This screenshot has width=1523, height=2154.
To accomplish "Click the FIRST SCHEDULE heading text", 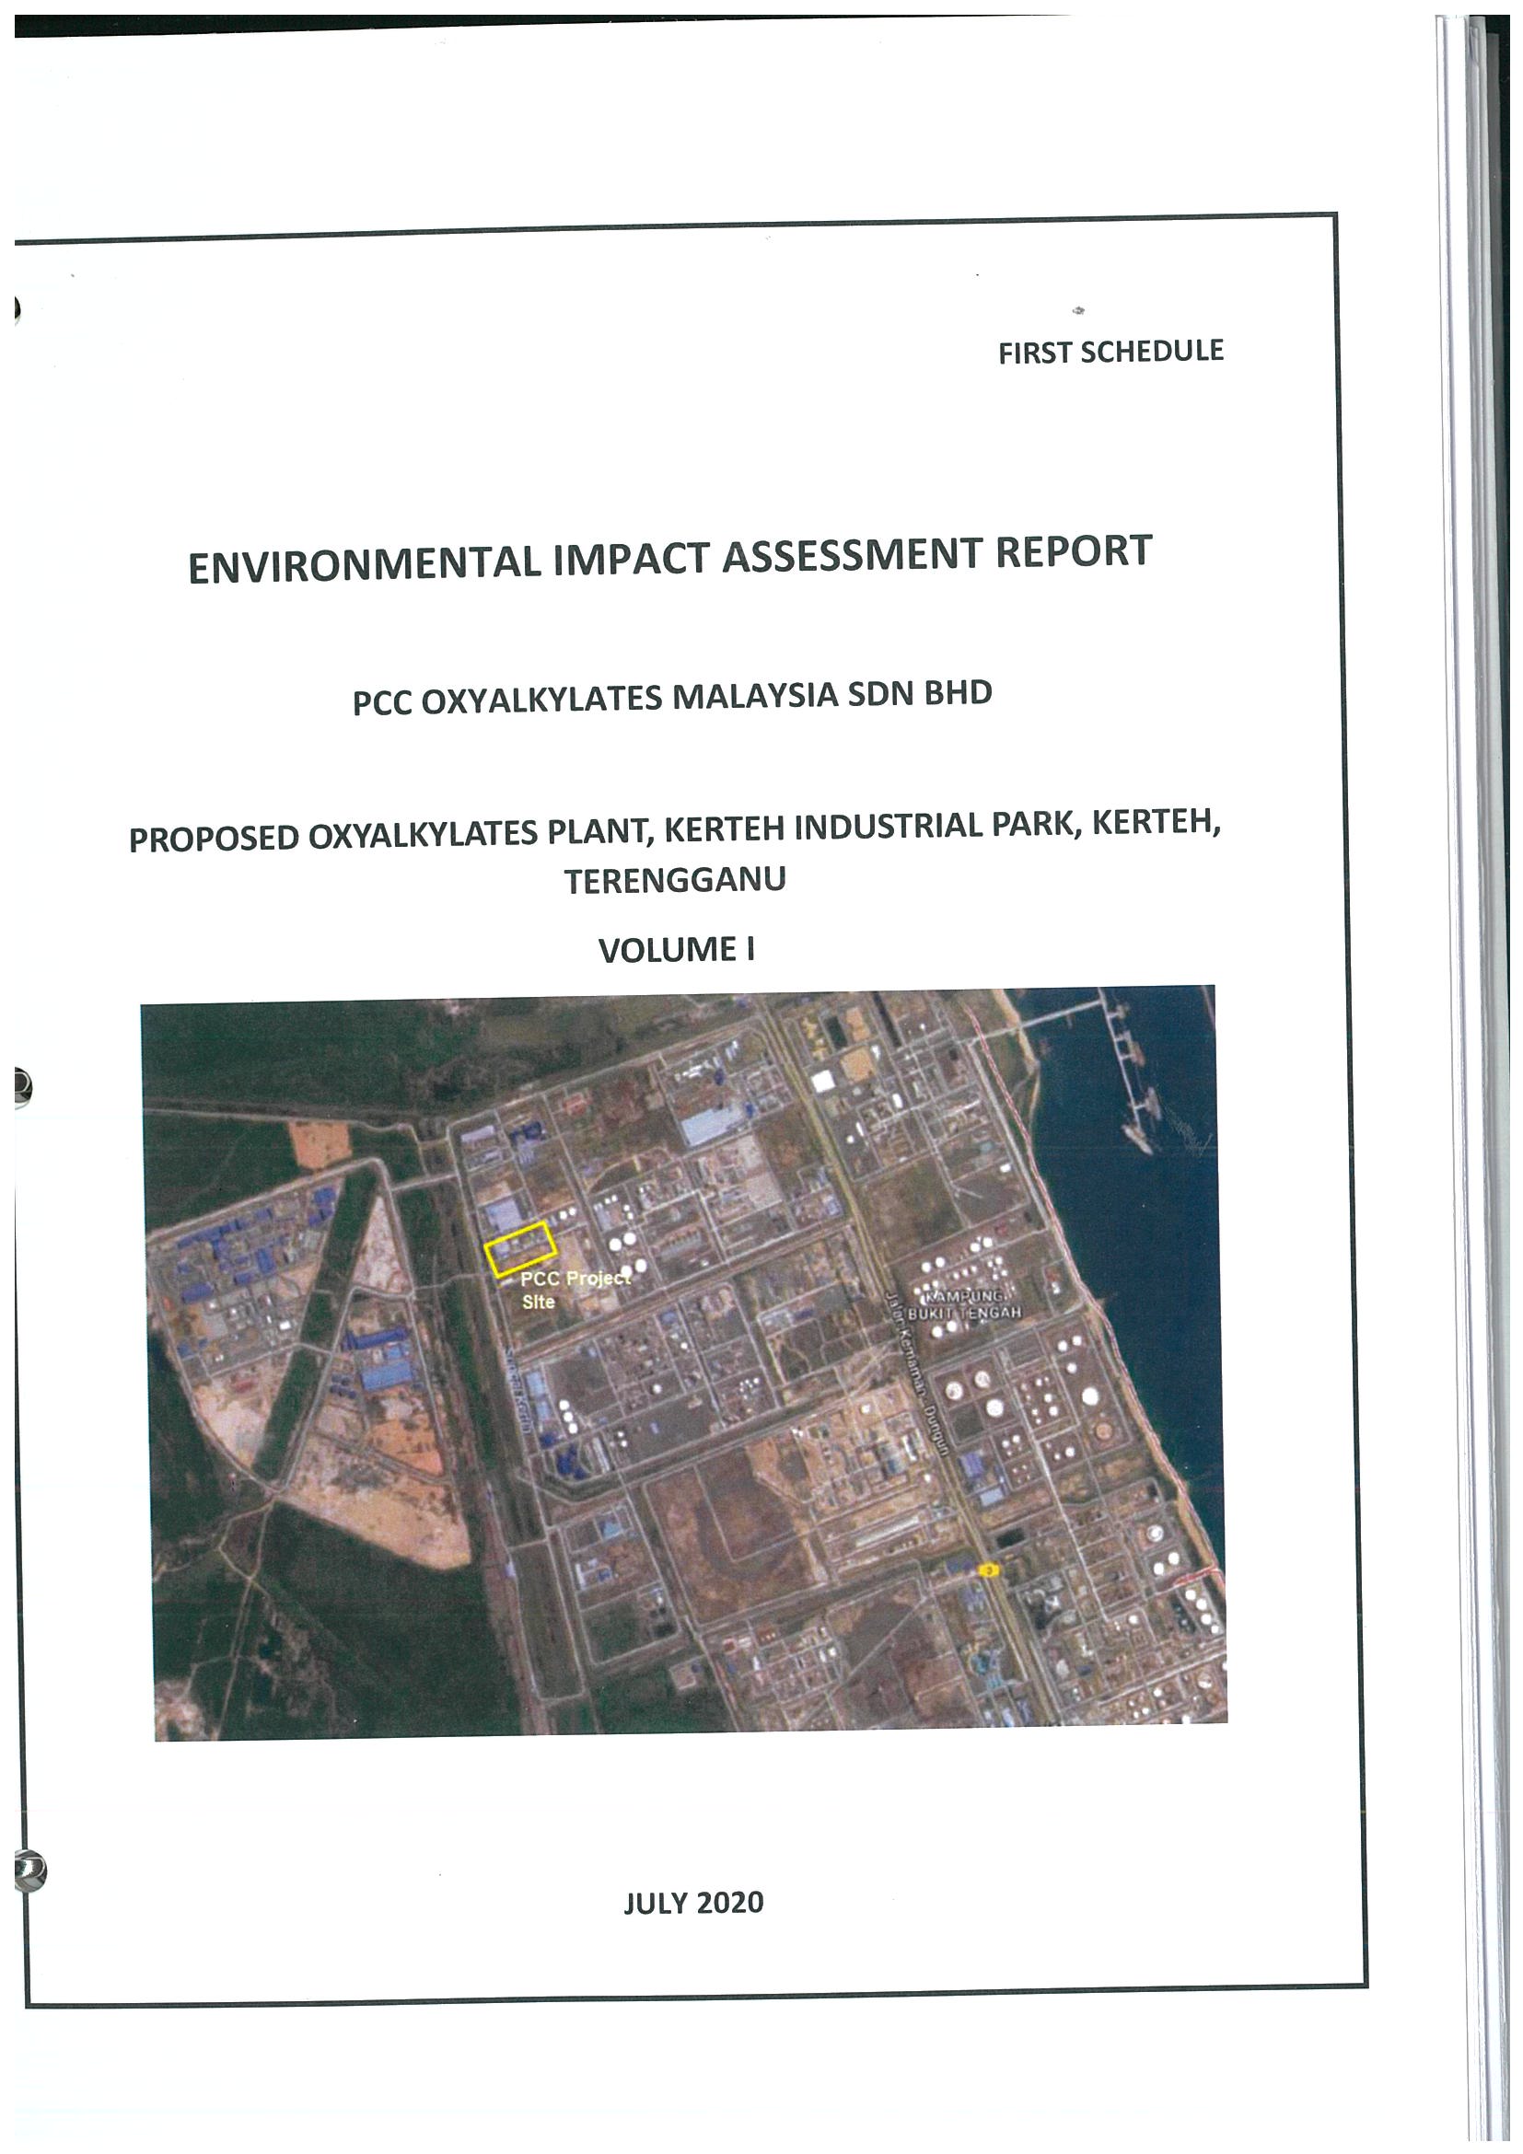I will 1110,352.
